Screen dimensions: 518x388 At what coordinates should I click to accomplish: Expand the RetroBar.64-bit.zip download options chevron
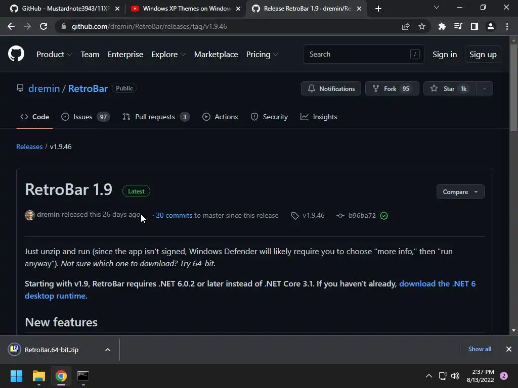pos(108,350)
